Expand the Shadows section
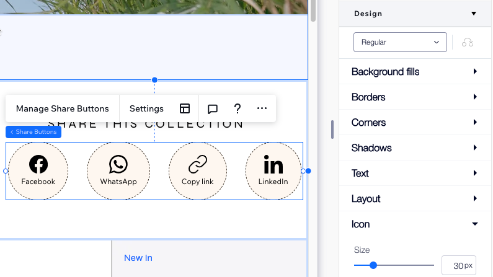This screenshot has height=277, width=493. pos(415,148)
